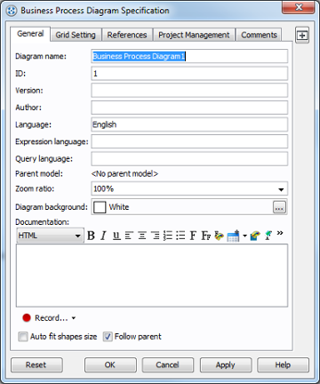
Task: Align documentation text left
Action: coord(129,236)
